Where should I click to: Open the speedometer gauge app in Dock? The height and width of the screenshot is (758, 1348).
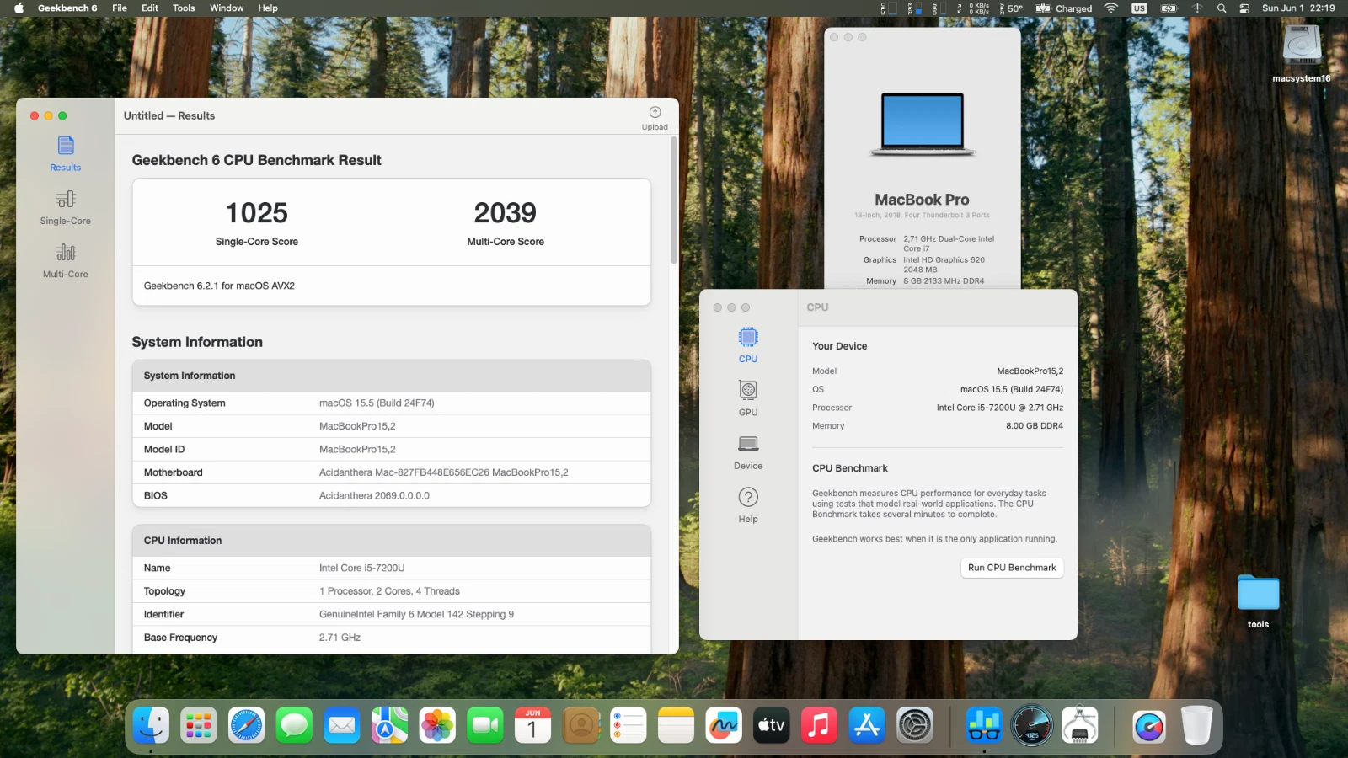(1032, 725)
